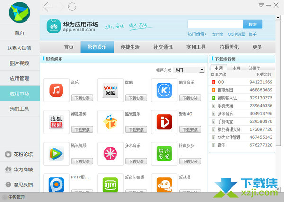Open 联系人短信 in the sidebar
This screenshot has width=284, height=202.
pos(19,48)
